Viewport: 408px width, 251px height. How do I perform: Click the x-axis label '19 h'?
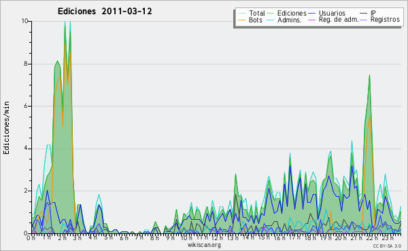(x=326, y=237)
